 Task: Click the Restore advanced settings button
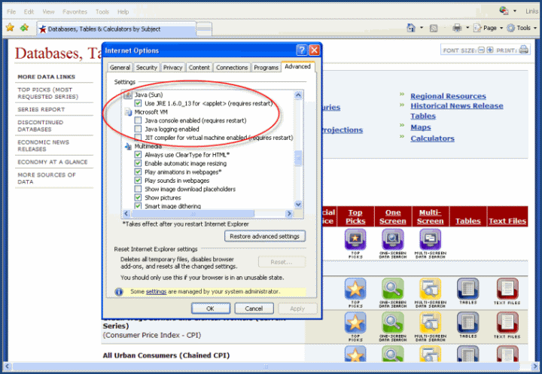[265, 236]
